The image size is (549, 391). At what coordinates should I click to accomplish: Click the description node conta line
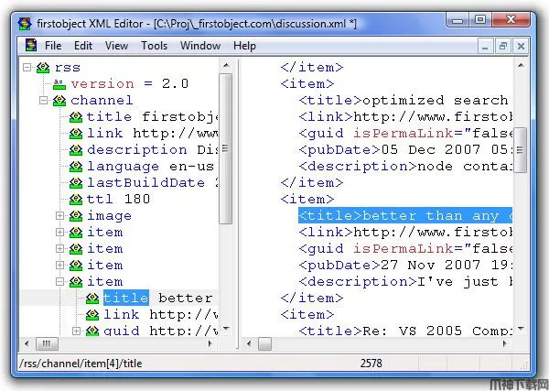405,167
